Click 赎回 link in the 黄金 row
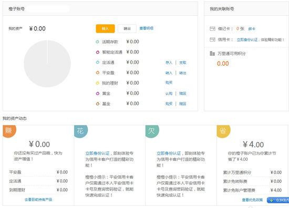The width and height of the screenshot is (289, 208). [x=183, y=93]
